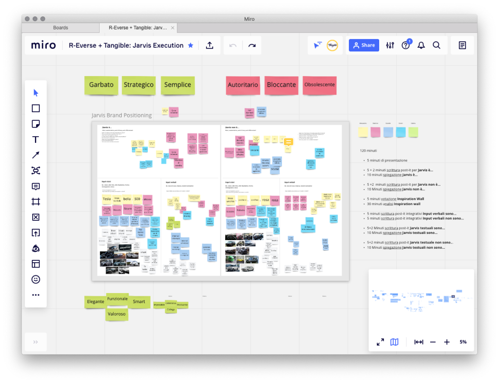Open the notifications bell

pos(421,45)
